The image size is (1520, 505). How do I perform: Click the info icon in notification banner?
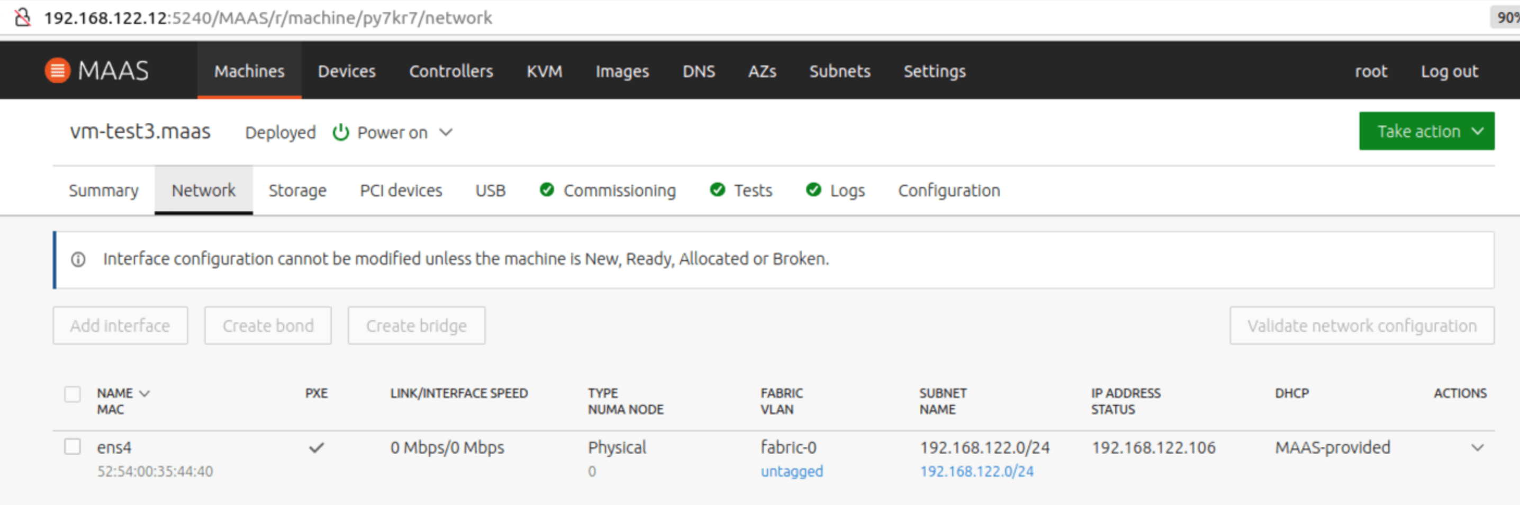pos(78,259)
